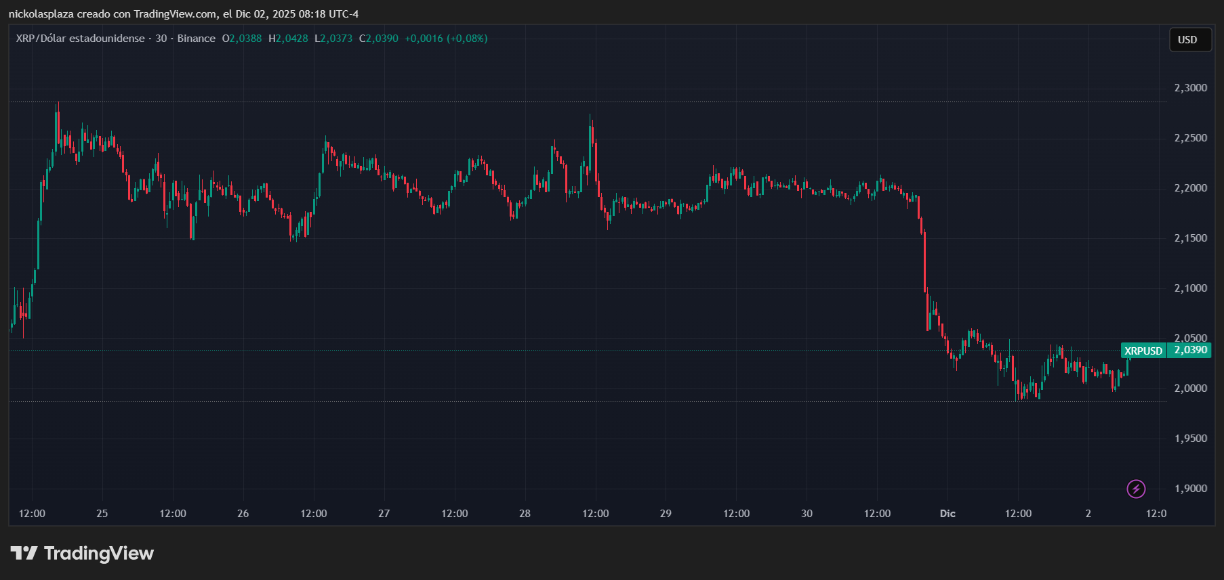The width and height of the screenshot is (1224, 580).
Task: Click the open value O2,0388
Action: point(242,39)
